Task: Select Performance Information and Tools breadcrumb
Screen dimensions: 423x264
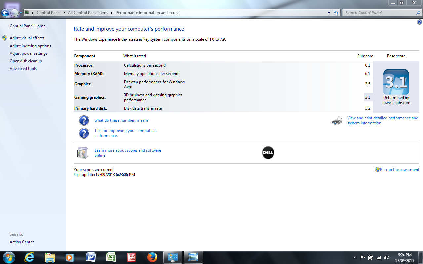Action: pos(147,13)
